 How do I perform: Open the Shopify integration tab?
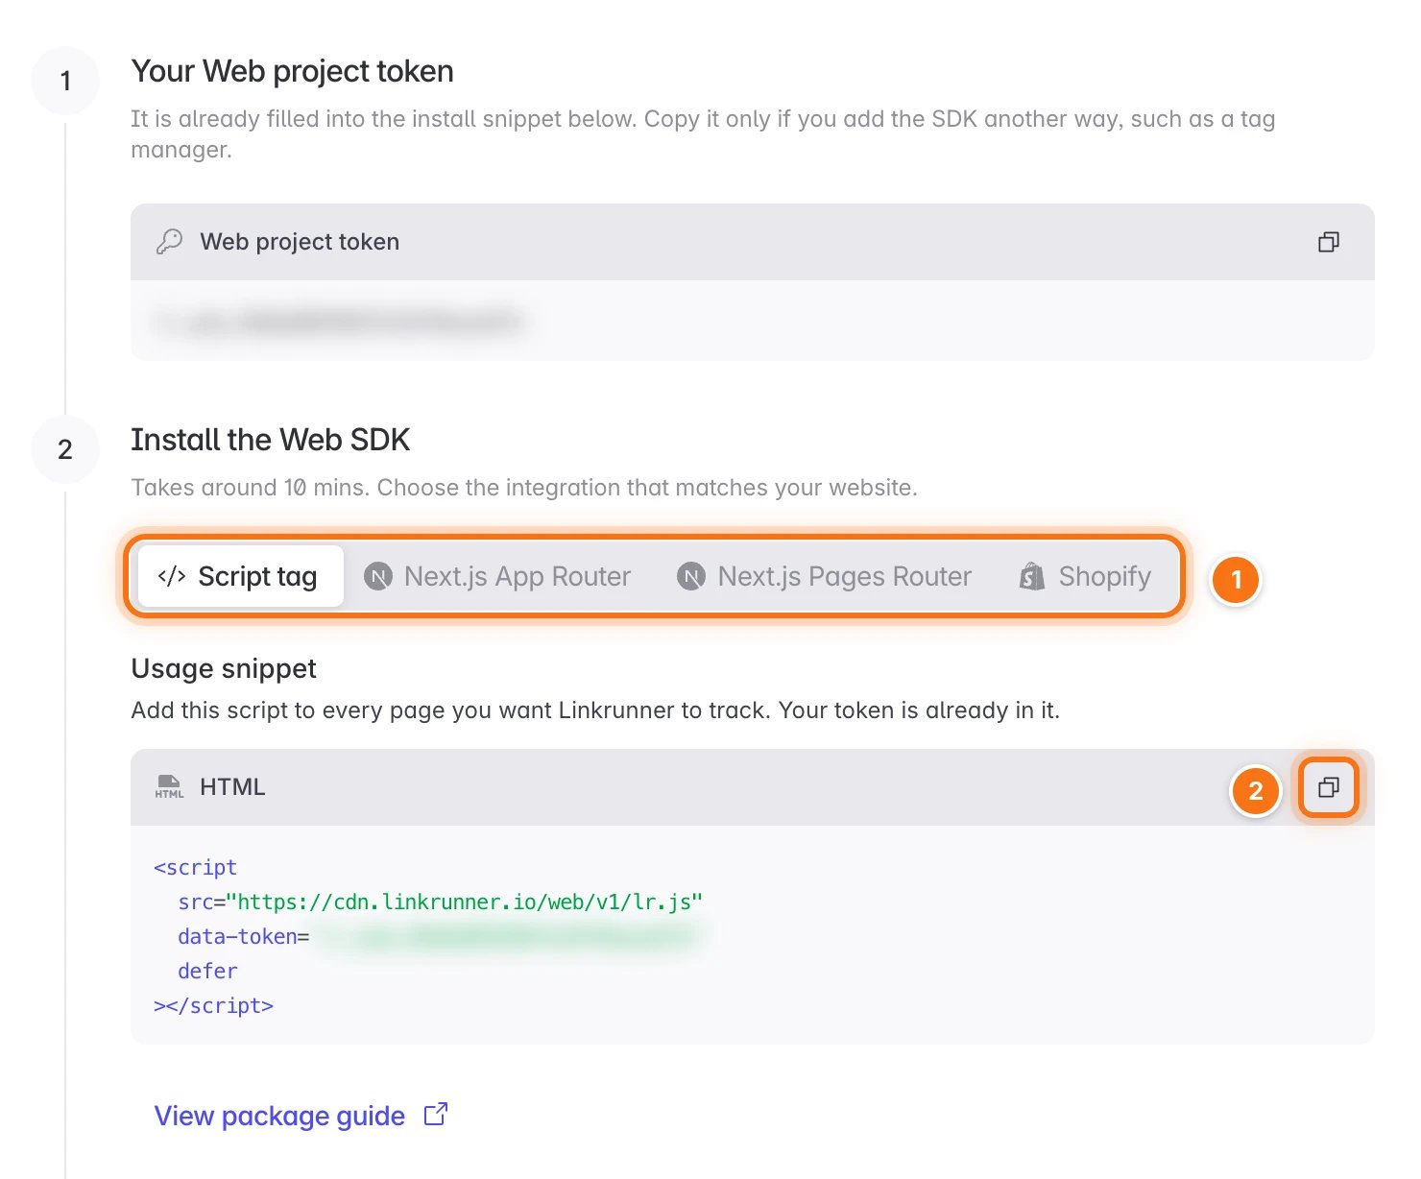[1086, 576]
